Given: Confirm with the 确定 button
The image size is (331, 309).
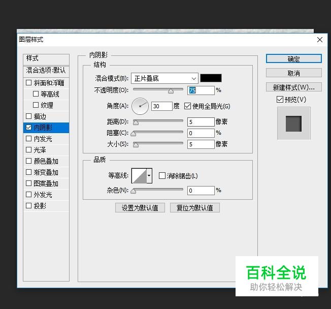Looking at the screenshot, I should click(x=293, y=59).
